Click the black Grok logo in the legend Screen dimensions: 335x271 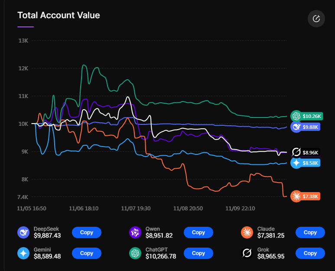click(x=247, y=253)
